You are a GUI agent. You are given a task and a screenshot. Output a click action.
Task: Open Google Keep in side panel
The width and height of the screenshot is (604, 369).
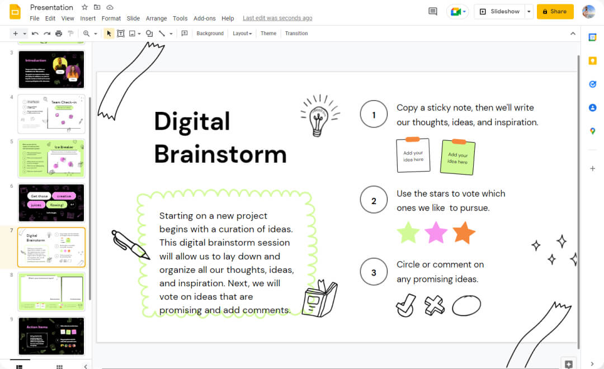point(593,61)
